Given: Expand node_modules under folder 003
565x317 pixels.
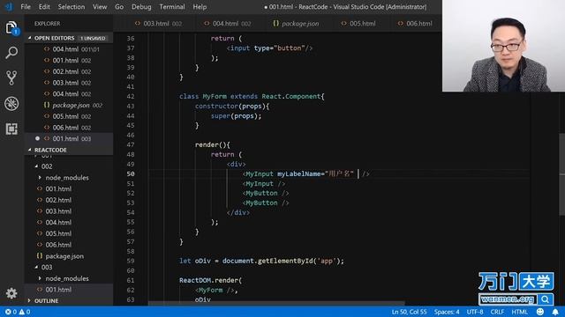Looking at the screenshot, I should (x=40, y=278).
